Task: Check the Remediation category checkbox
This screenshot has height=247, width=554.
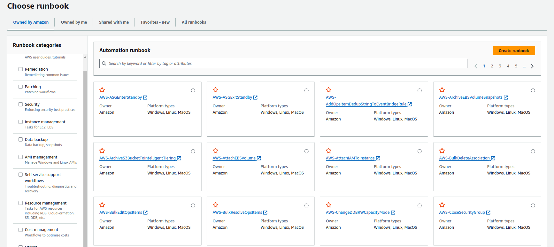Action: coord(20,69)
